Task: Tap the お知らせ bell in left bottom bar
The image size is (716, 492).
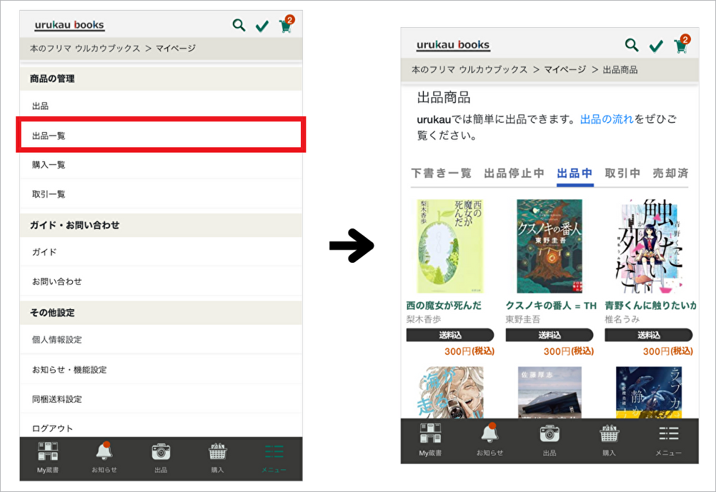Action: click(x=104, y=458)
